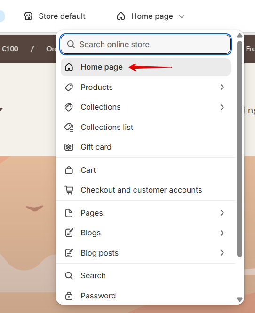Screen dimensions: 255x313
Task: Expand the Products submenu arrow
Action: click(222, 87)
